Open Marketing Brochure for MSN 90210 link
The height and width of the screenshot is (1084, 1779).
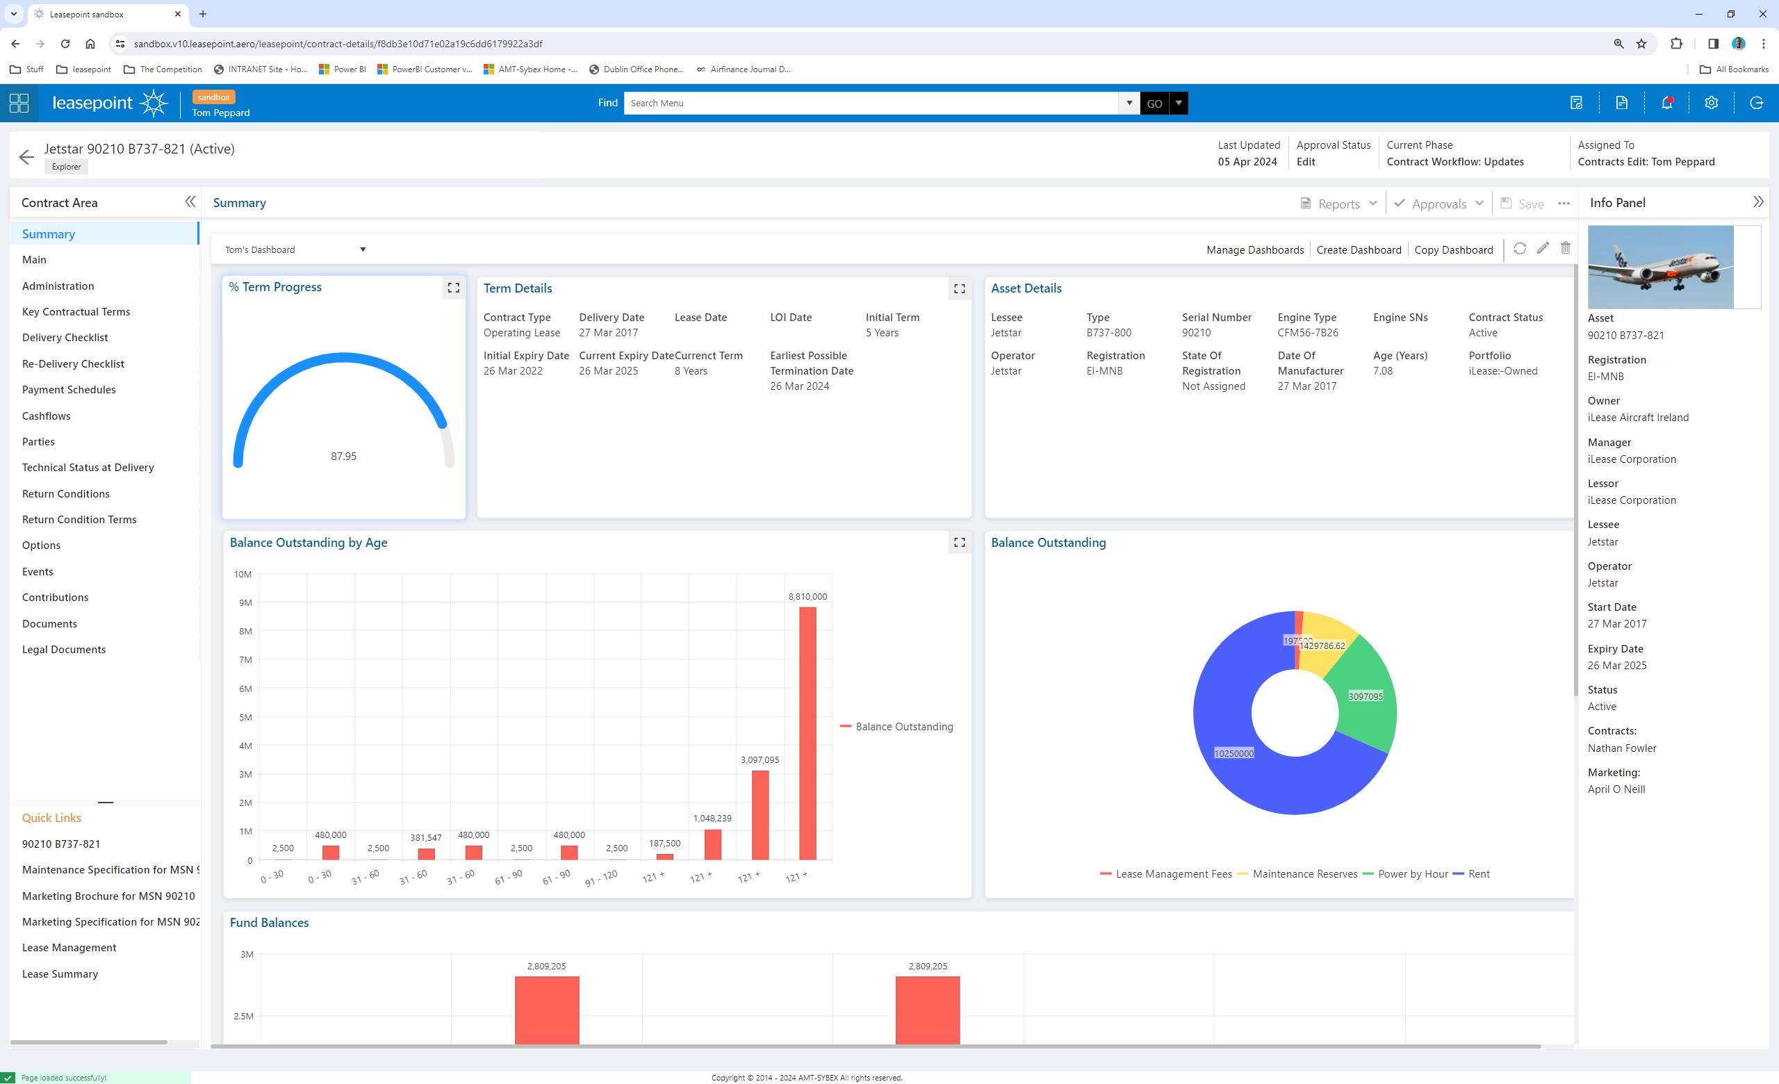pos(108,896)
